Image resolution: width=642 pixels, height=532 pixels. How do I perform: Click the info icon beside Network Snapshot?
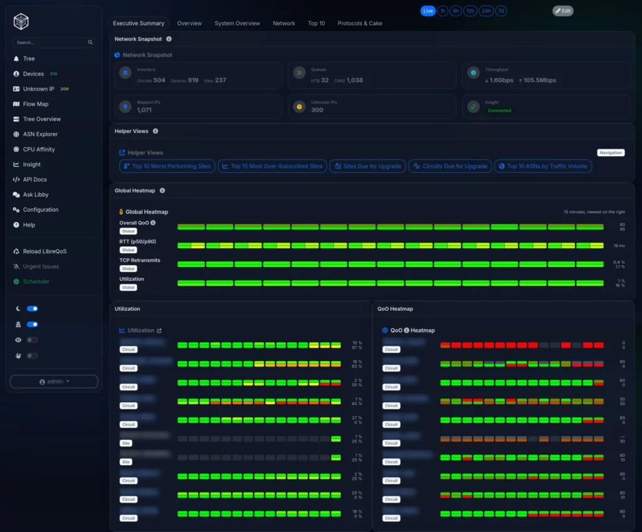[x=169, y=39]
